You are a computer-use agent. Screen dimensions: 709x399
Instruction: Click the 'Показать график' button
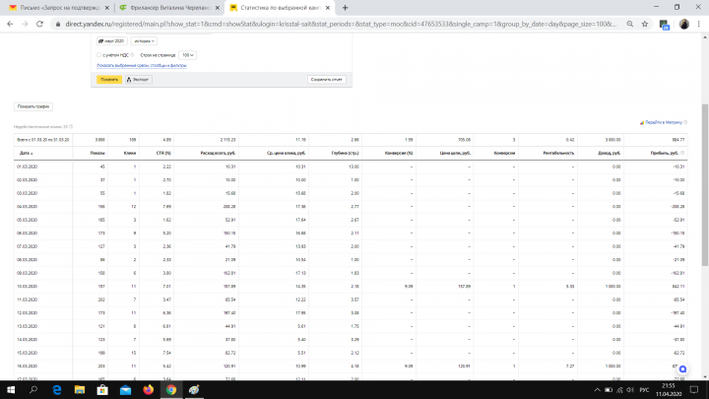[x=33, y=106]
